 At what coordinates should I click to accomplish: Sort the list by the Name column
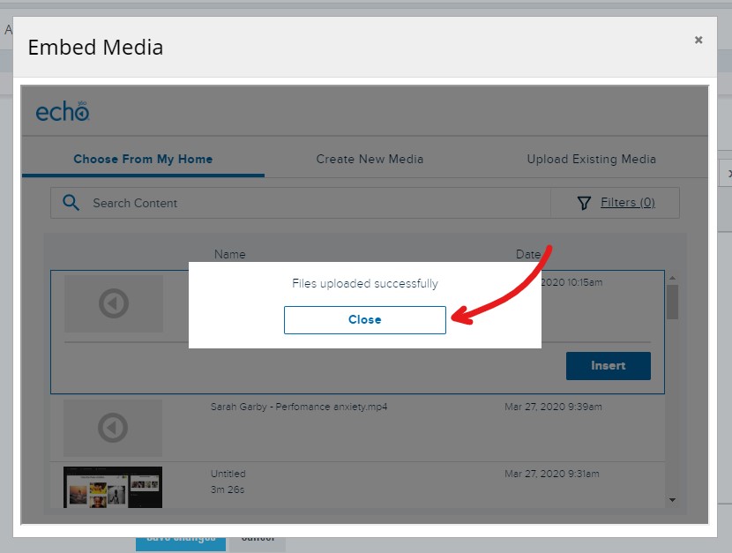point(229,254)
